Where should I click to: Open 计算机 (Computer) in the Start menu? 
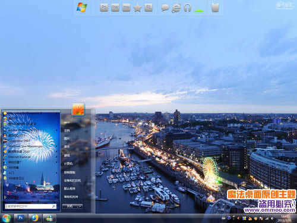[68, 164]
